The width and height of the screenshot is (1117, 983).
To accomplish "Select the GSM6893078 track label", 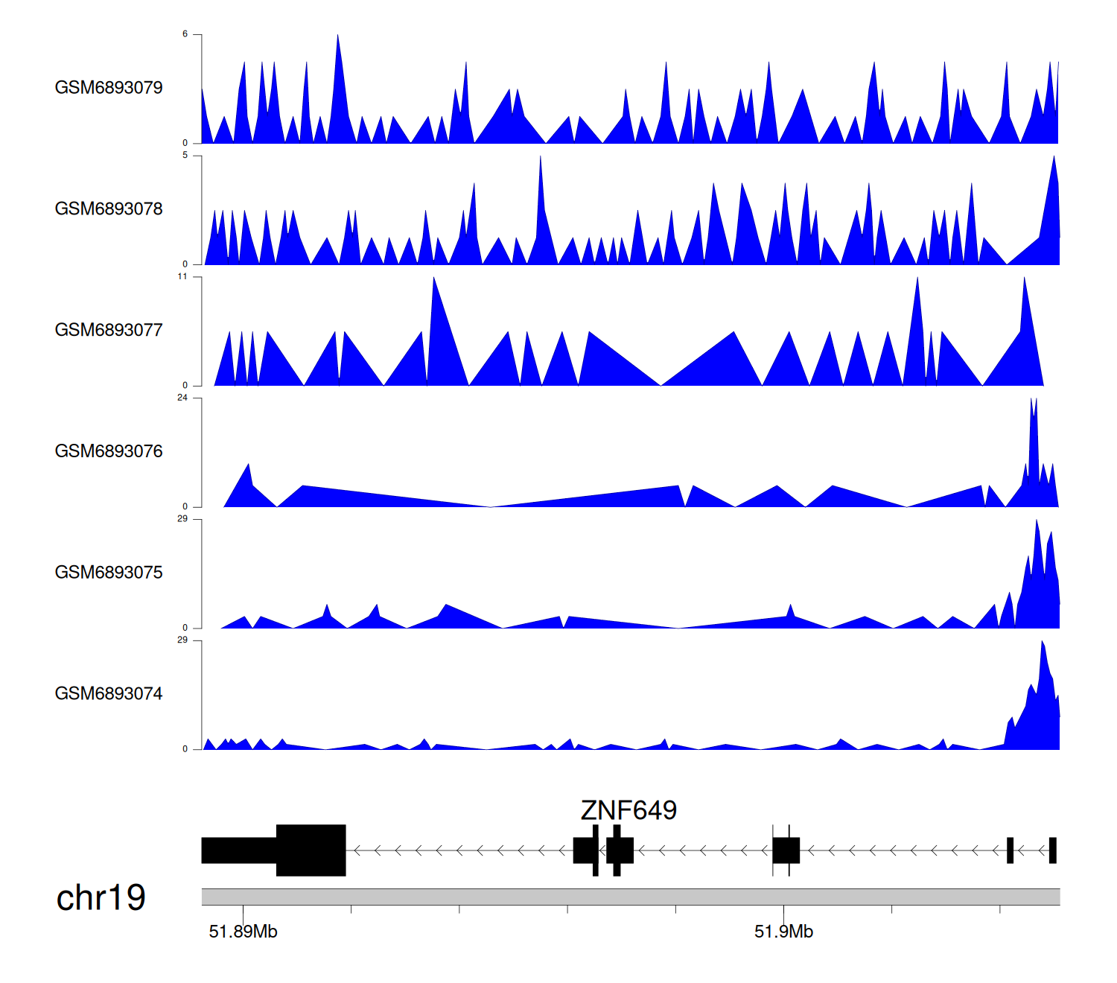I will click(109, 209).
